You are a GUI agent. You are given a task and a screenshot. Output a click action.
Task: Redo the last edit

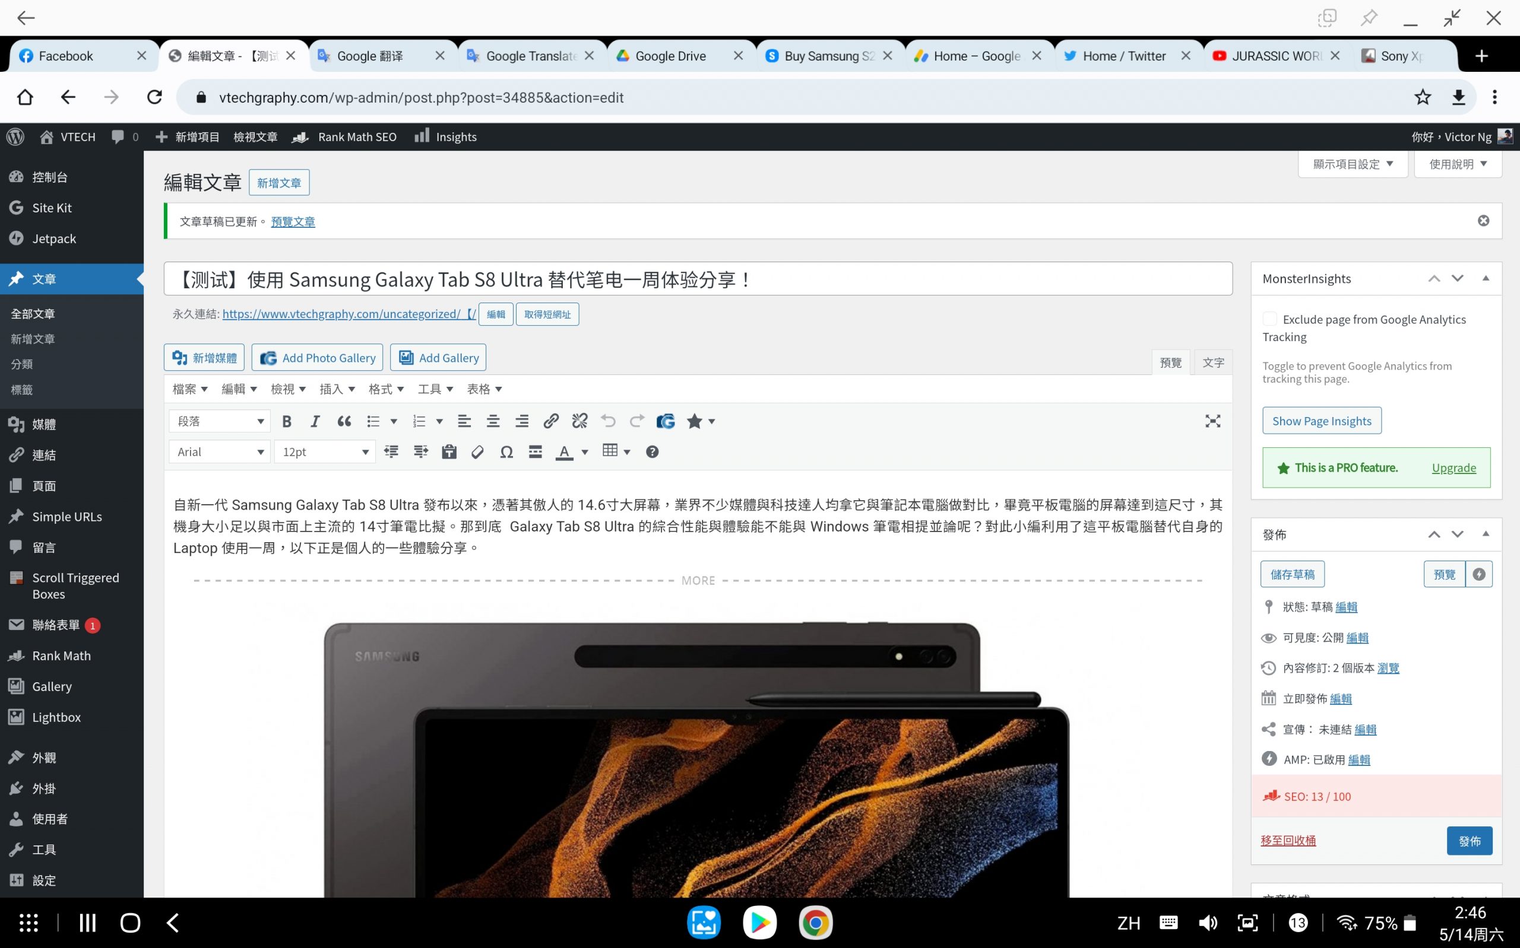point(636,421)
